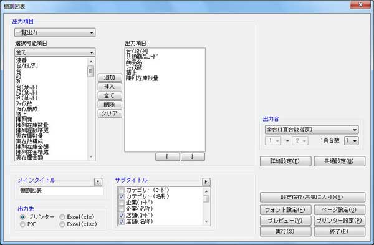
Task: Click the F button beside サブタイトル
Action: (206, 182)
